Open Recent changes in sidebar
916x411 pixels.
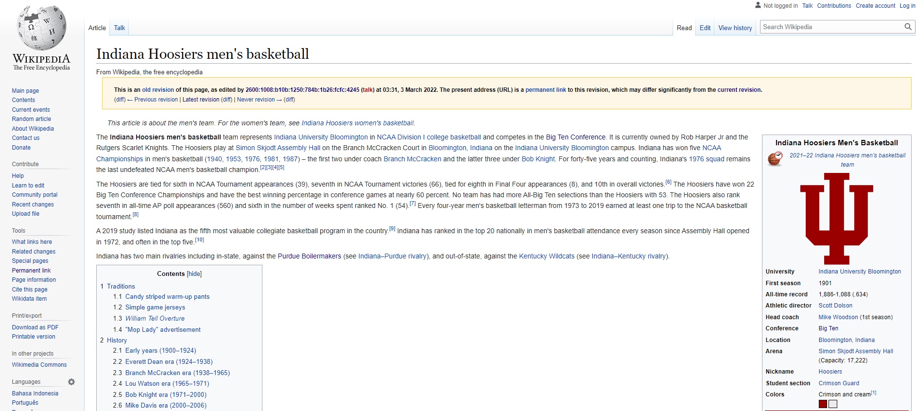click(x=33, y=205)
